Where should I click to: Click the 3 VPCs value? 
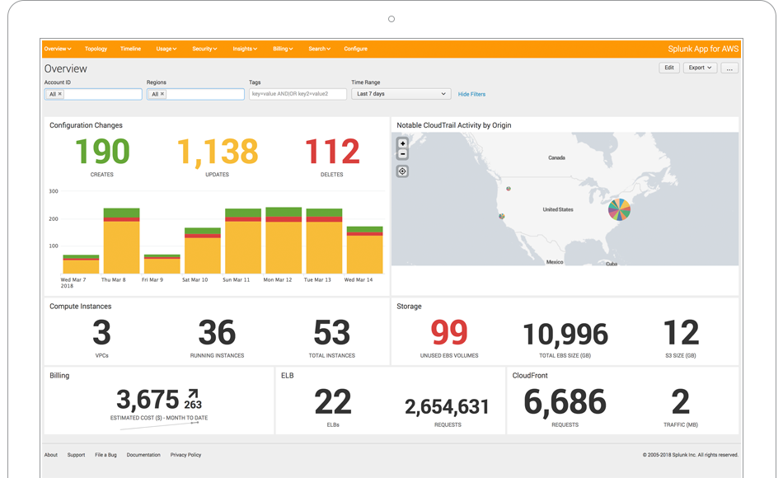coord(102,333)
